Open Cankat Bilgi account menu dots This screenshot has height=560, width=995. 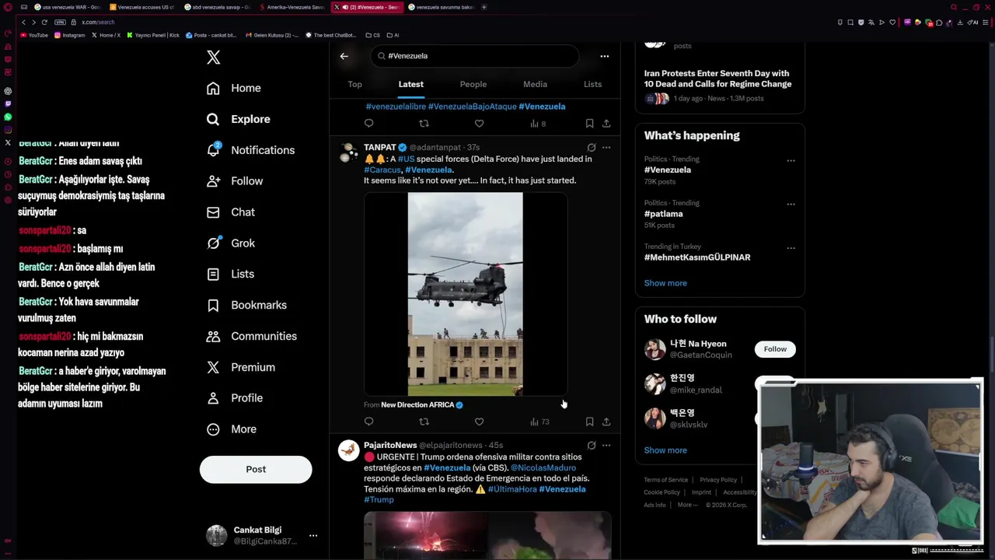coord(313,536)
